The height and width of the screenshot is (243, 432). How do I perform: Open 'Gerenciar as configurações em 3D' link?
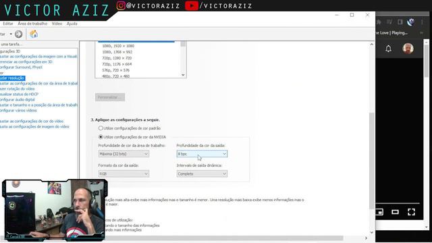pyautogui.click(x=26, y=61)
